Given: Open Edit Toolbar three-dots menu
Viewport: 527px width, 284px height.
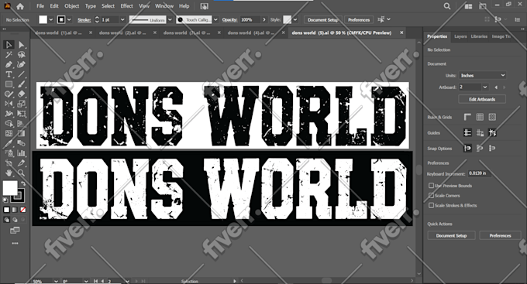Looking at the screenshot, I should [15, 244].
